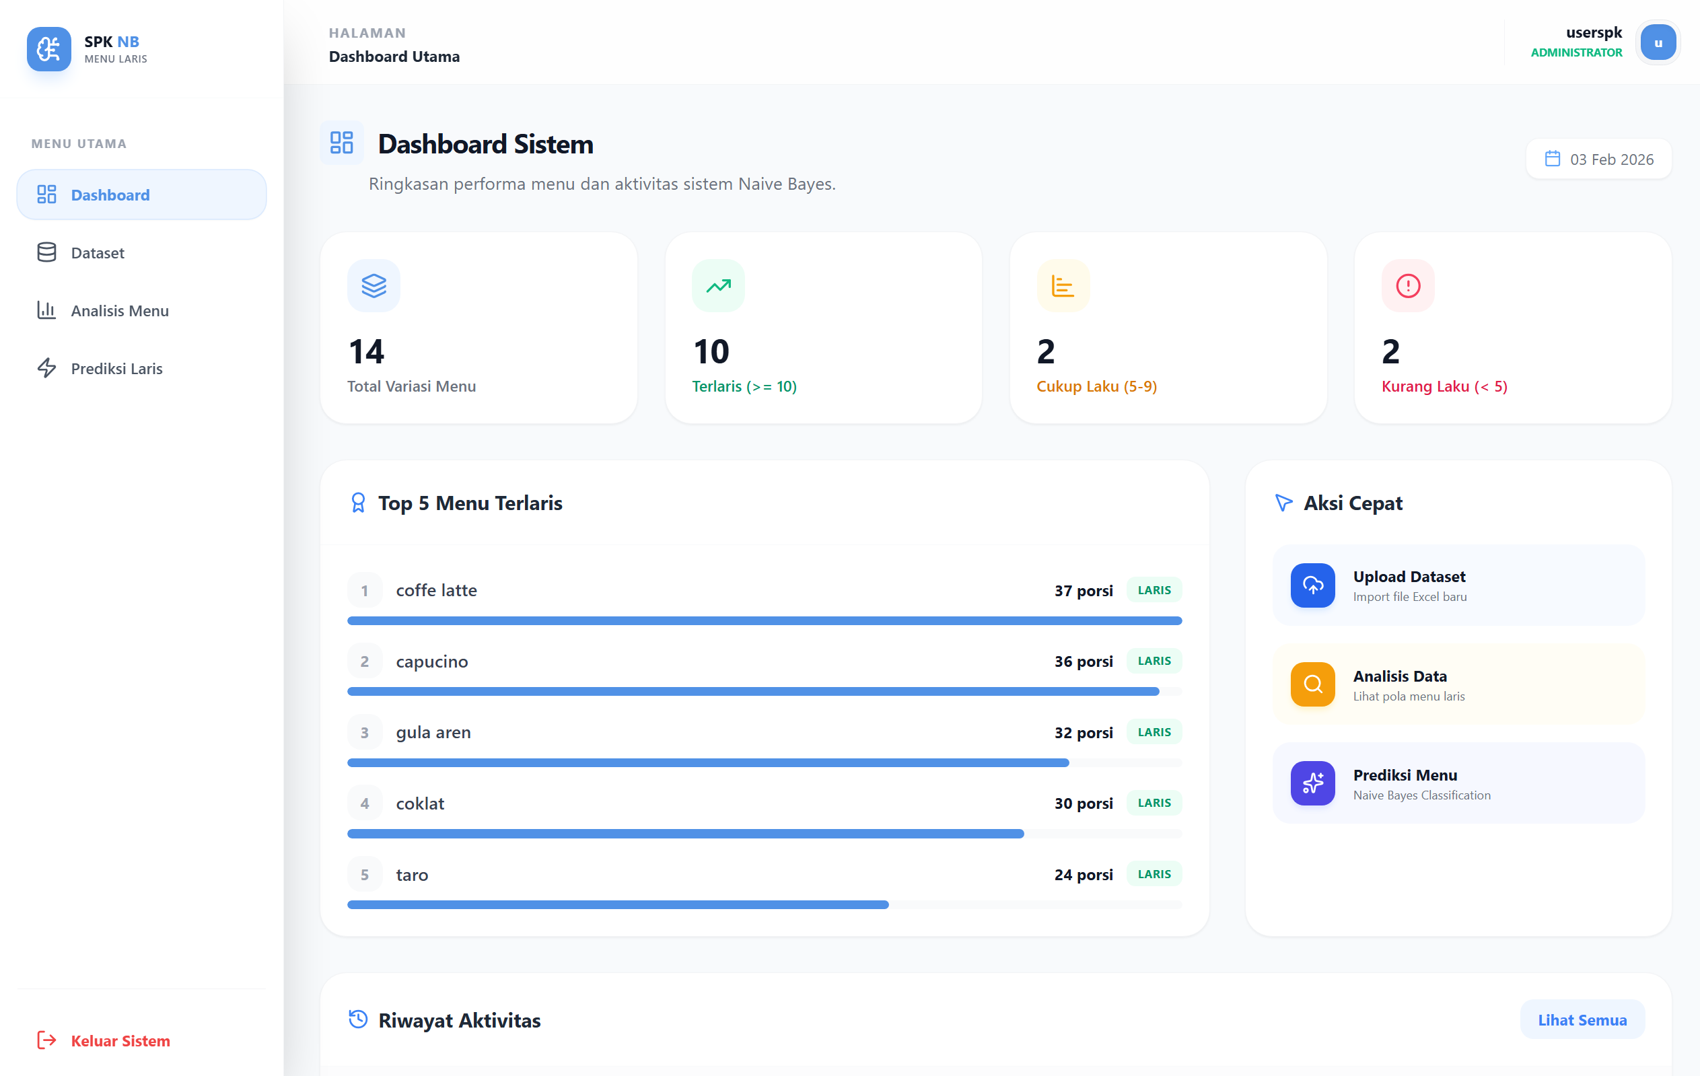The height and width of the screenshot is (1076, 1700).
Task: Click the medal icon next to Top 5 Menu Terlaris
Action: pyautogui.click(x=359, y=503)
